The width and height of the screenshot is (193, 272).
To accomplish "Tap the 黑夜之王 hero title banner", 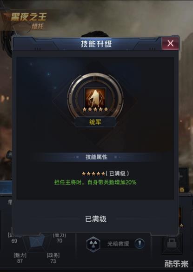I will [29, 17].
